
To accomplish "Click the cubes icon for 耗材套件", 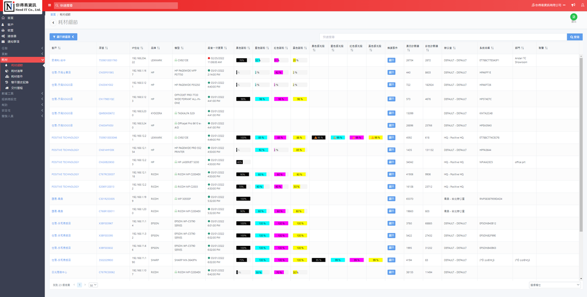I will 7,76.
